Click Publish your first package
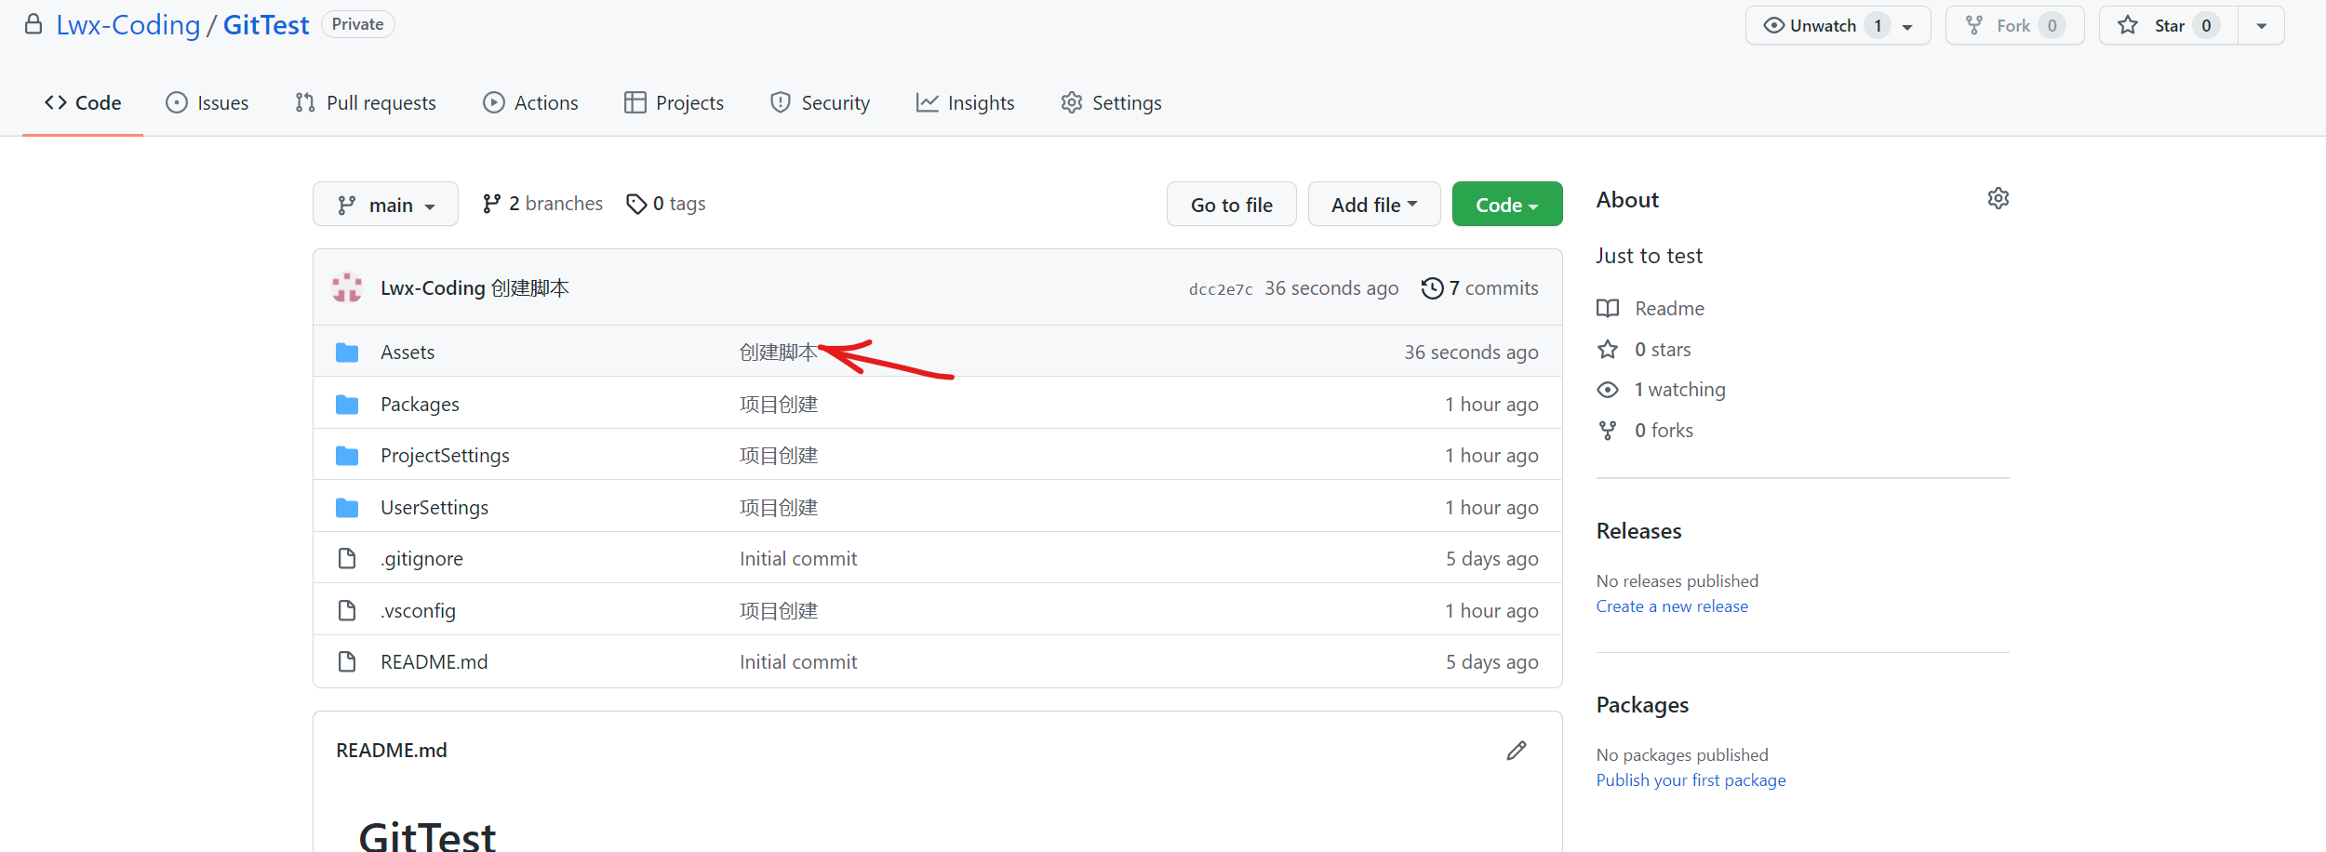Screen dimensions: 2326x852 [x=1691, y=780]
